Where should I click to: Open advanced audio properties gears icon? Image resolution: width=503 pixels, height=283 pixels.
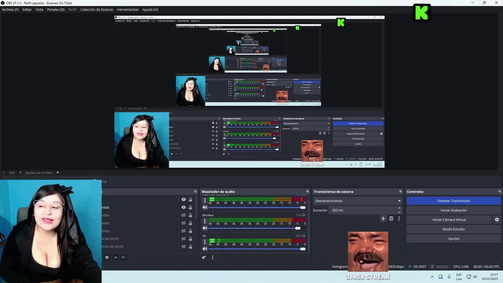(204, 257)
